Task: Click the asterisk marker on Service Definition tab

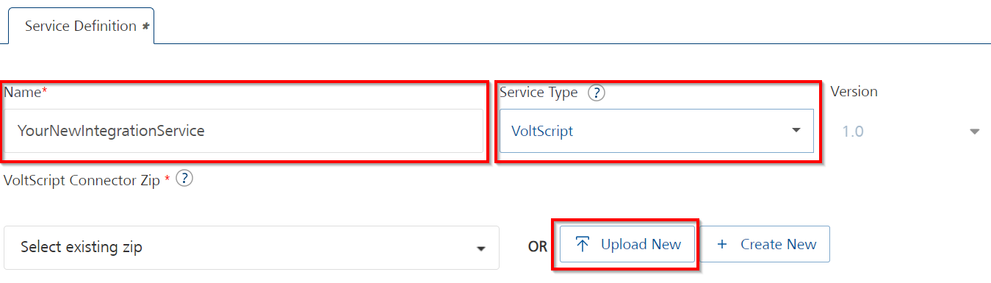Action: [145, 26]
